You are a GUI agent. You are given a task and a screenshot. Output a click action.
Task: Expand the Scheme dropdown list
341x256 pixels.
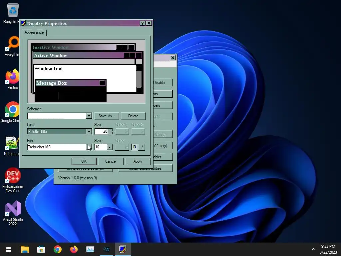pos(89,116)
